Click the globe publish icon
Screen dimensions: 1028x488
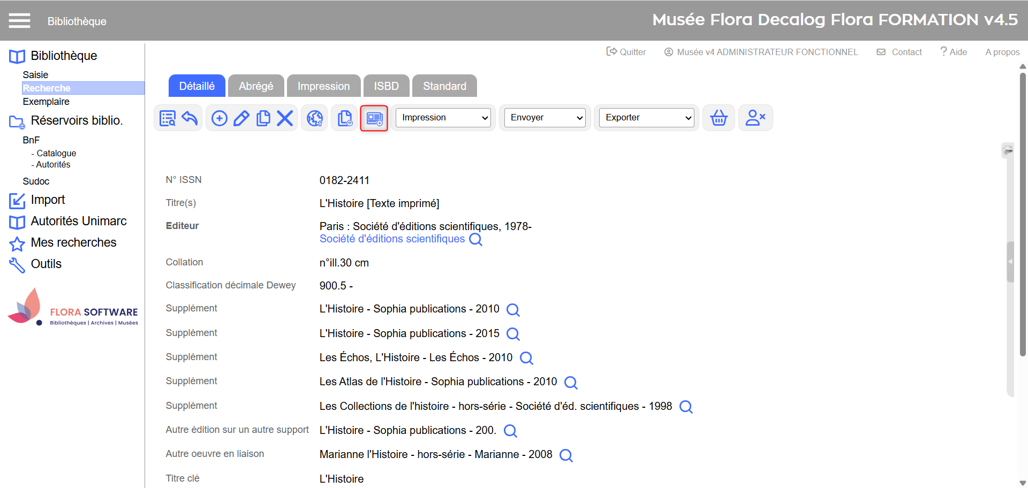315,118
